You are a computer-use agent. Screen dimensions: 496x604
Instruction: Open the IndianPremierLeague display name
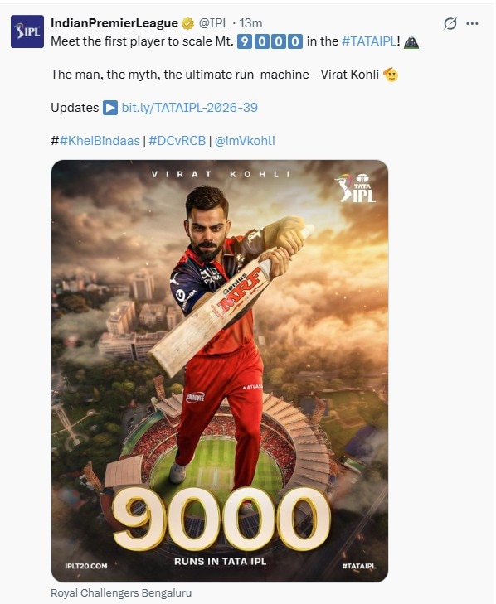coord(114,23)
